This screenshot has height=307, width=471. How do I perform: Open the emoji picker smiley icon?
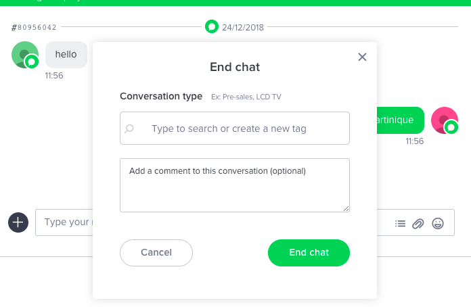tap(438, 223)
